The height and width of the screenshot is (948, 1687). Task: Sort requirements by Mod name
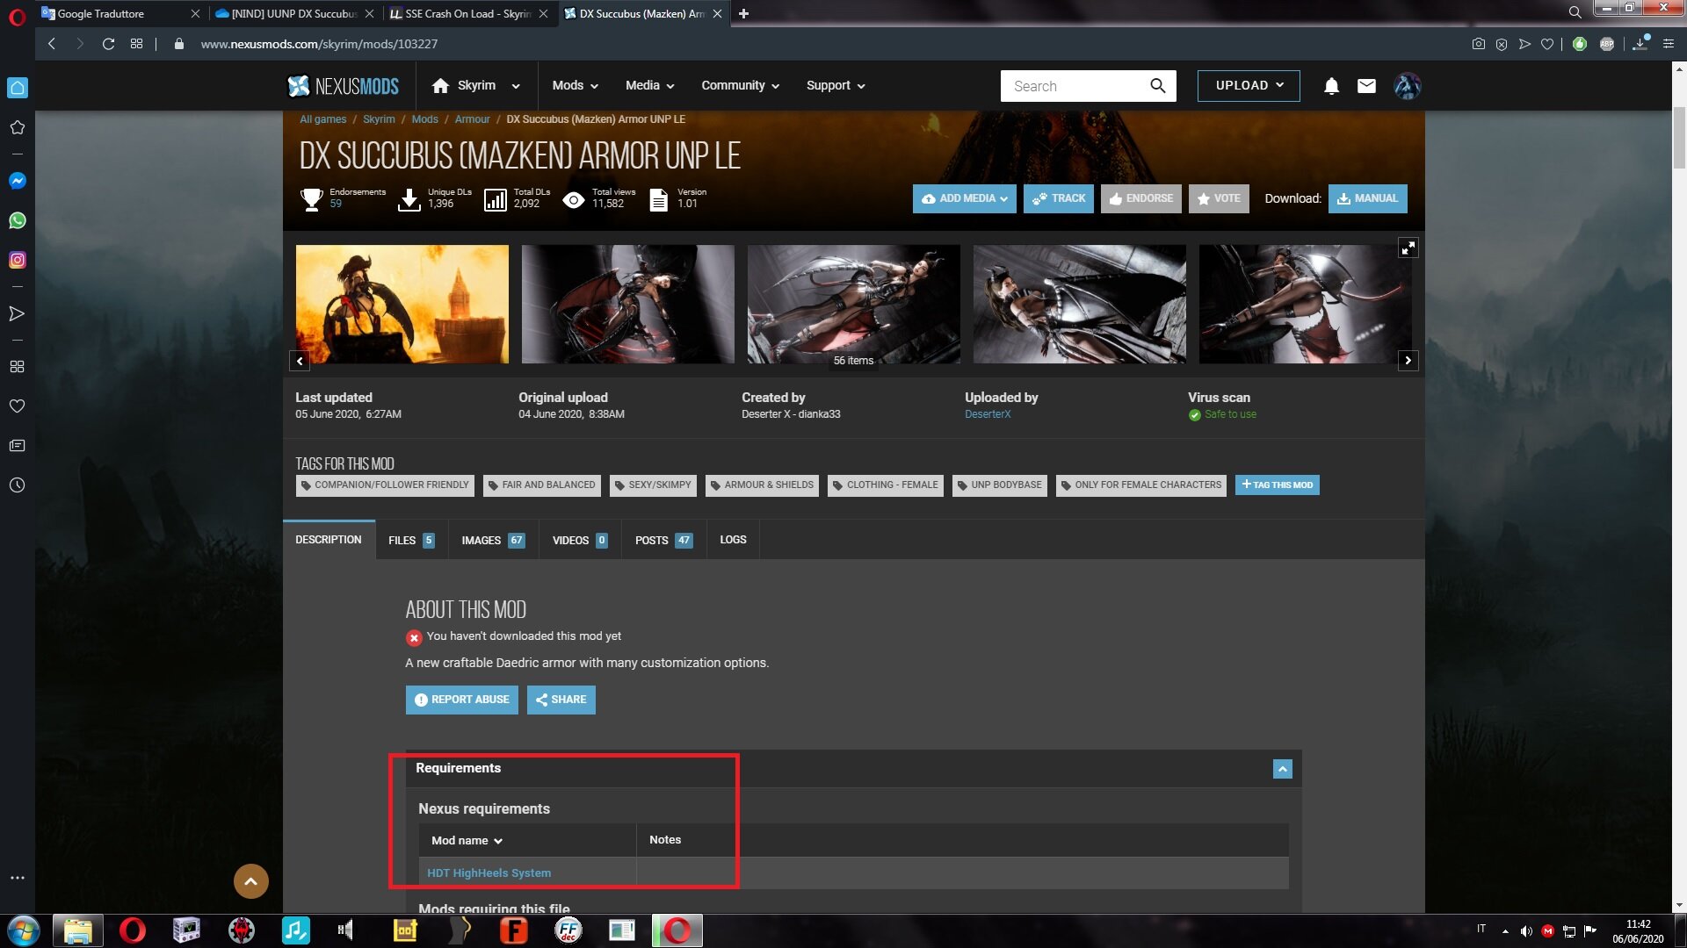click(x=467, y=840)
